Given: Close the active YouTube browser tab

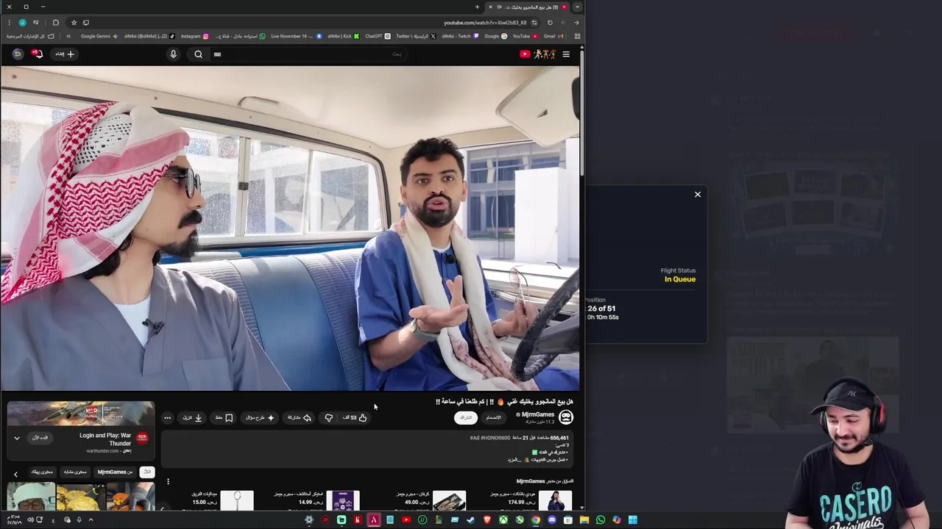Looking at the screenshot, I should pos(490,7).
